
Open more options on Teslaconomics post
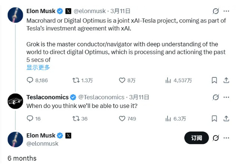tap(226, 97)
